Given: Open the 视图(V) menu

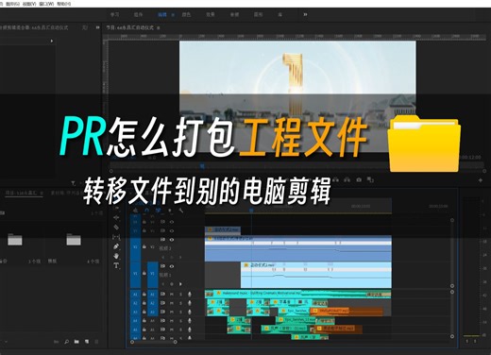Looking at the screenshot, I should click(29, 4).
